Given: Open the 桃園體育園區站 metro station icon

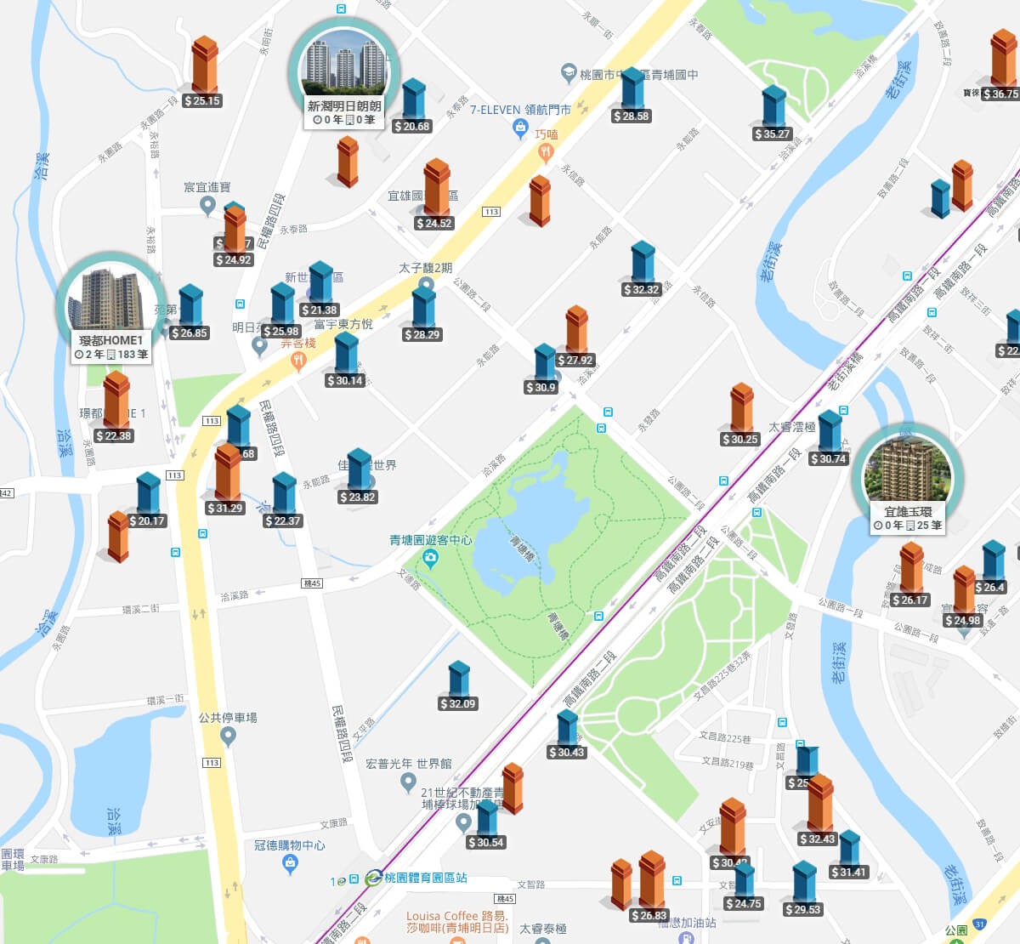Looking at the screenshot, I should pos(373,879).
